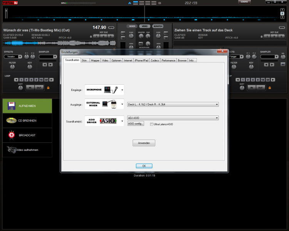Open the Deck L/Deck R channel dropdown

173,104
